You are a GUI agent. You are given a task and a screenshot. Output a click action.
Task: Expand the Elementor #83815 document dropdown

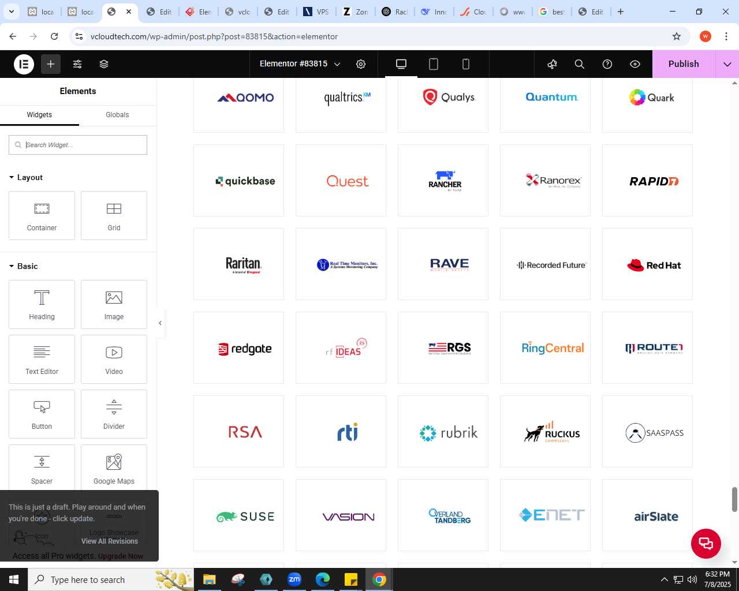[337, 64]
